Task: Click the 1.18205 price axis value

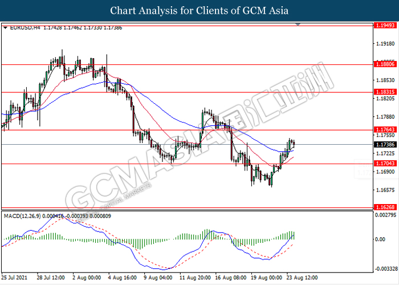Action: click(385, 99)
